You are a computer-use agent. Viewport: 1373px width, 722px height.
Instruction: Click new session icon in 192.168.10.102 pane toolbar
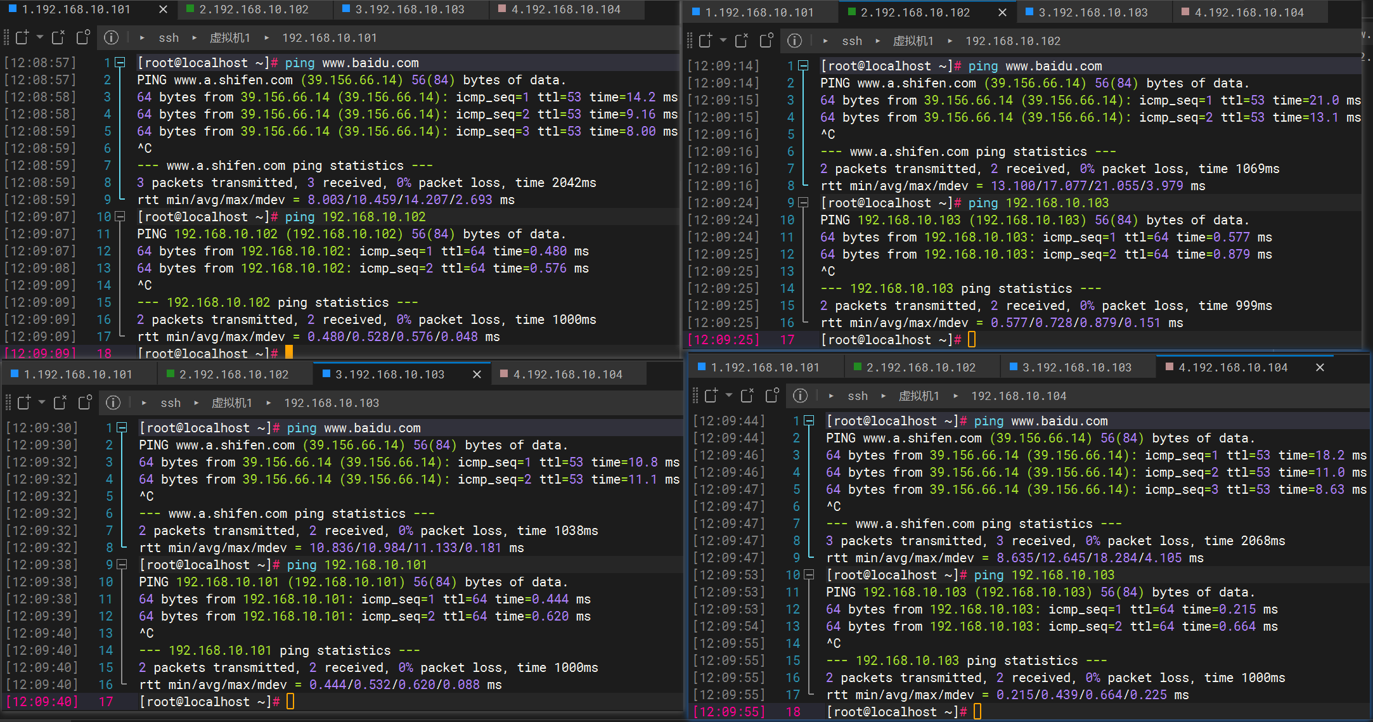(x=706, y=41)
